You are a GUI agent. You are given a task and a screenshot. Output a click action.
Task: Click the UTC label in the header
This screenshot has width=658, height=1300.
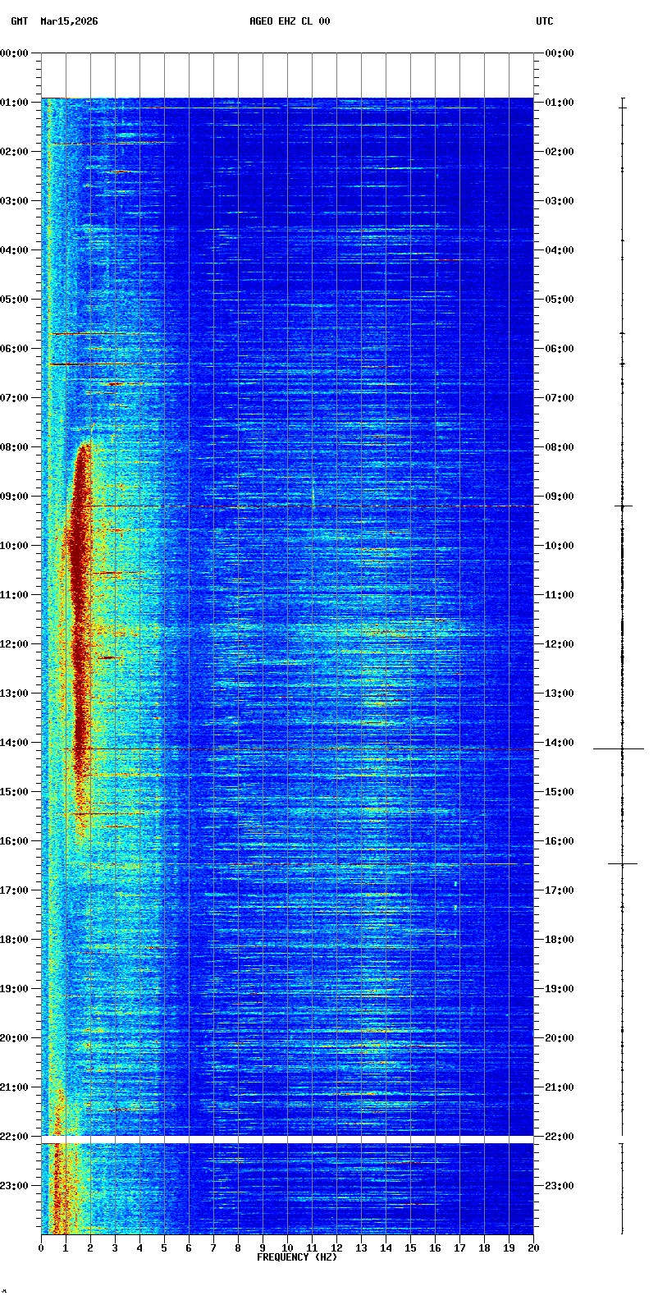coord(545,21)
